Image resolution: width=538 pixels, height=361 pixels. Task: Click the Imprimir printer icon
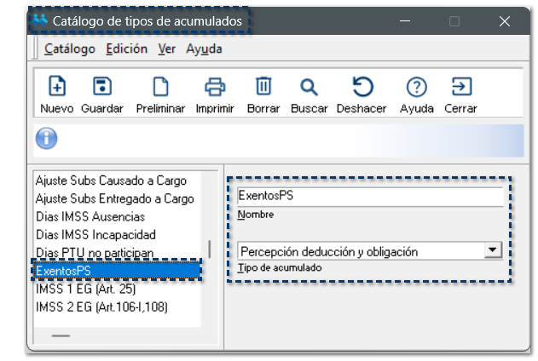tap(214, 87)
